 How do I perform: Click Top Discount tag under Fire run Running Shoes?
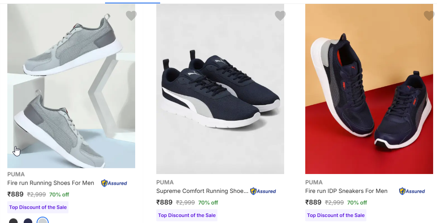pyautogui.click(x=38, y=207)
